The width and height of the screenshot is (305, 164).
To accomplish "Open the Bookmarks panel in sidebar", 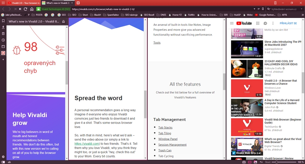I will [3, 21].
